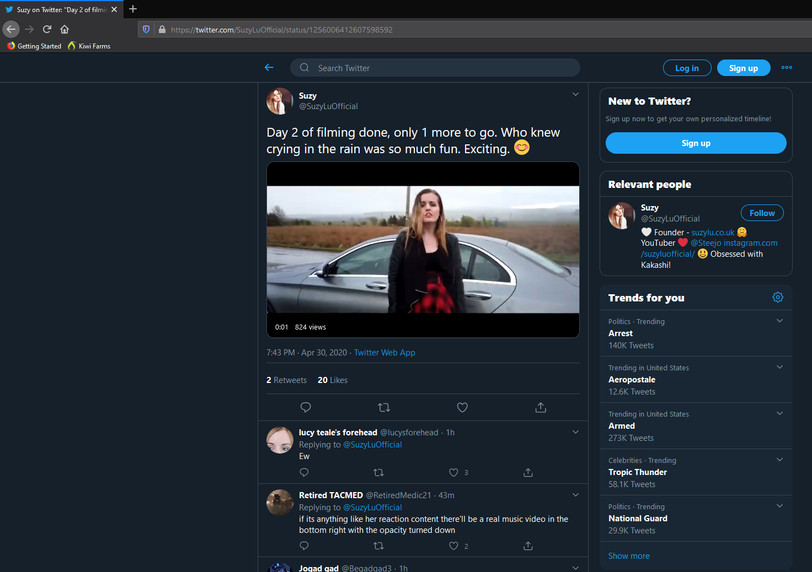Open the instagram.com/suzyluofficial link in bio
812x572 pixels.
coord(709,249)
